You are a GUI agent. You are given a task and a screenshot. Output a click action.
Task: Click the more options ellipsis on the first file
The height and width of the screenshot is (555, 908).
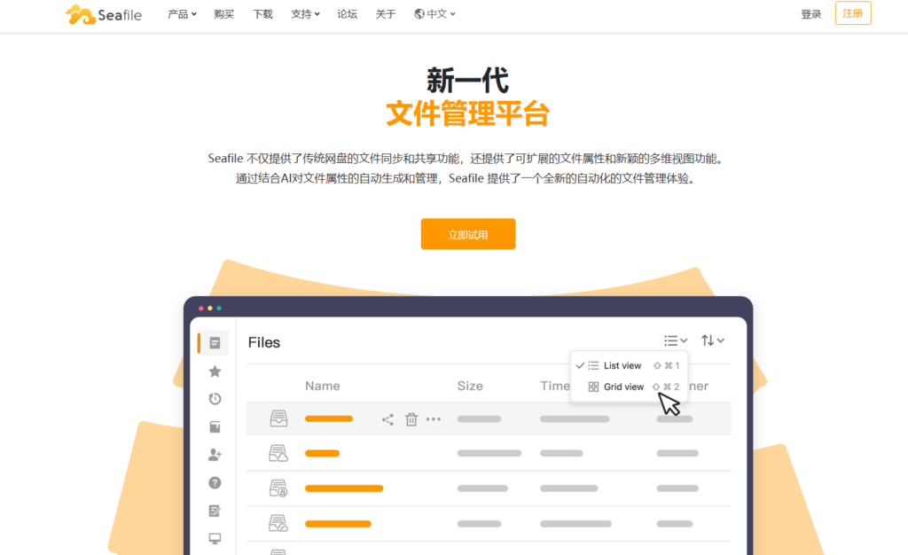pyautogui.click(x=434, y=418)
